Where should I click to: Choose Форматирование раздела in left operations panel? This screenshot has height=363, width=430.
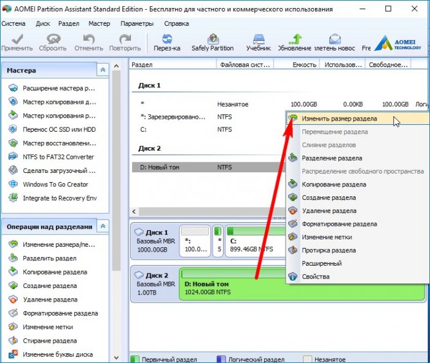[x=53, y=313]
